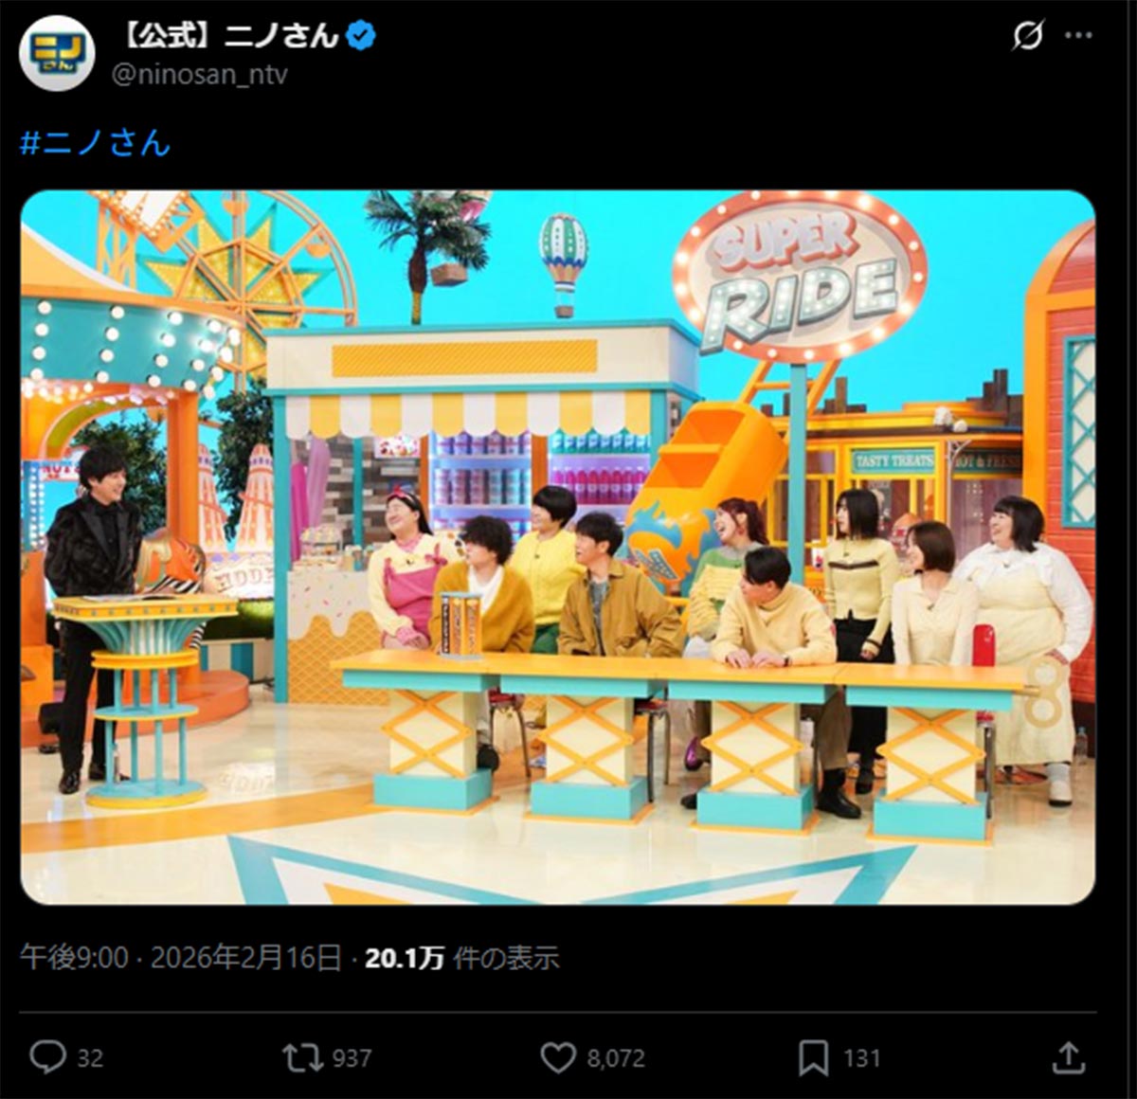This screenshot has height=1099, width=1137.
Task: Click the 937 reposts count
Action: click(352, 1058)
